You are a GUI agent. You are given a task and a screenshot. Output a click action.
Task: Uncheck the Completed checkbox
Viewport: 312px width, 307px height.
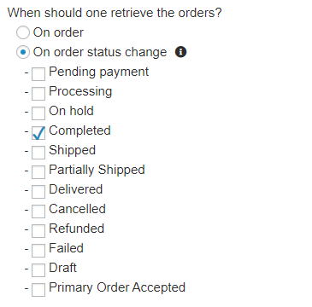[38, 133]
